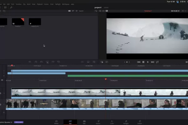Click the Stop playback button
The height and width of the screenshot is (125, 188).
pyautogui.click(x=143, y=62)
